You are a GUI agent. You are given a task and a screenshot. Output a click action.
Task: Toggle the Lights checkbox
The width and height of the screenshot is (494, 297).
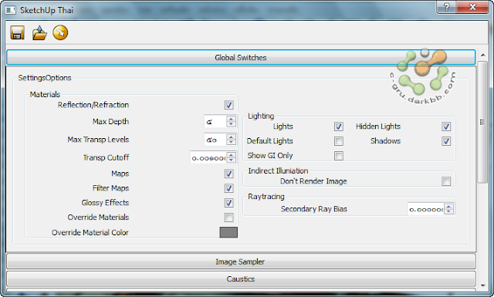[339, 127]
